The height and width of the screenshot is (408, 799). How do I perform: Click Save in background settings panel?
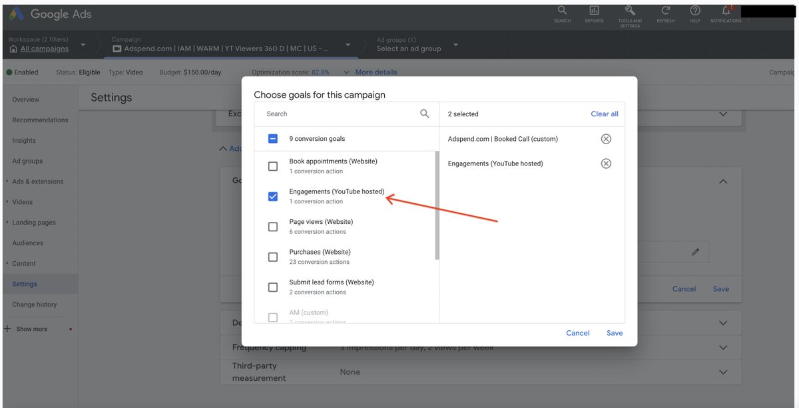point(721,289)
